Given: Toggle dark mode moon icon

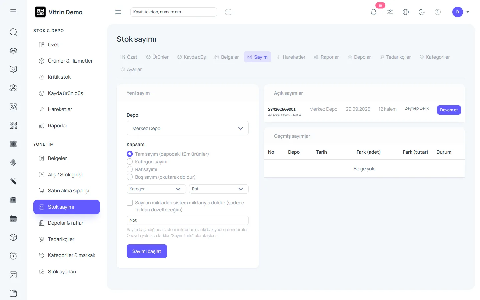Looking at the screenshot, I should pos(422,12).
